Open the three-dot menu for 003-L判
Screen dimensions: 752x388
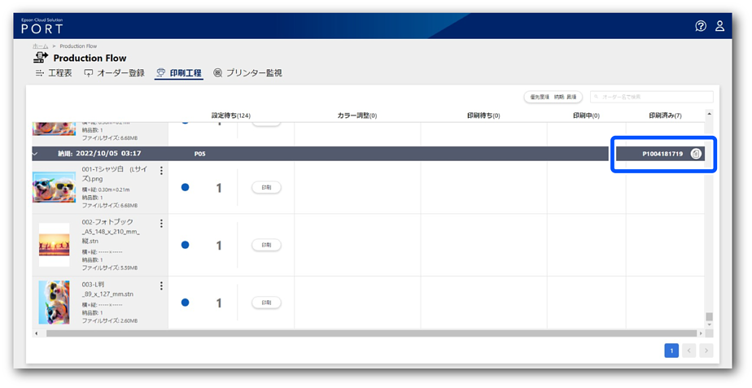161,286
